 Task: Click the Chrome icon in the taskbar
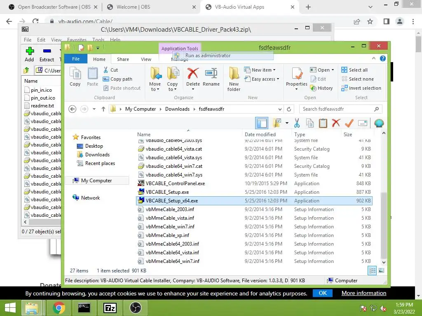59,308
